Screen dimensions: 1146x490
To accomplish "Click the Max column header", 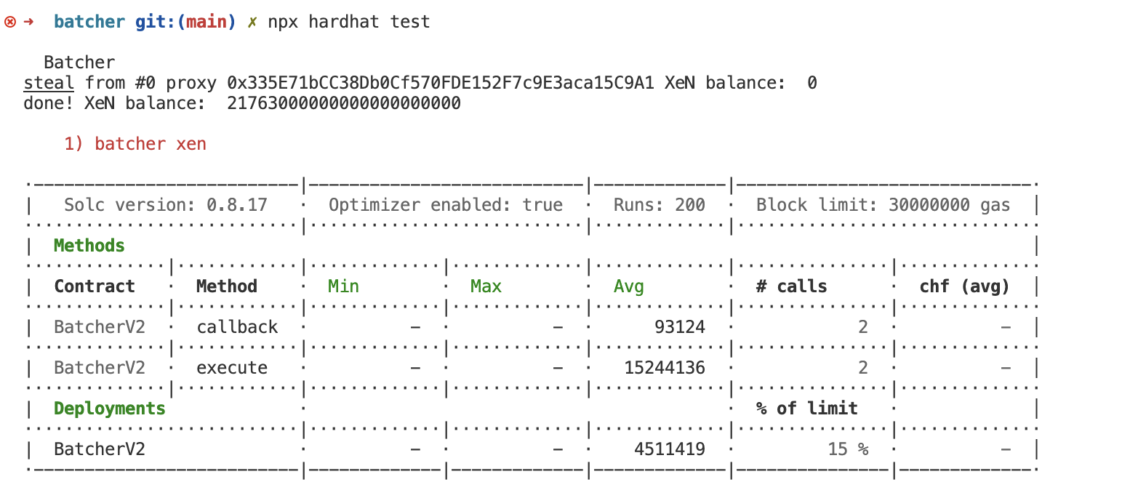I will tap(486, 286).
